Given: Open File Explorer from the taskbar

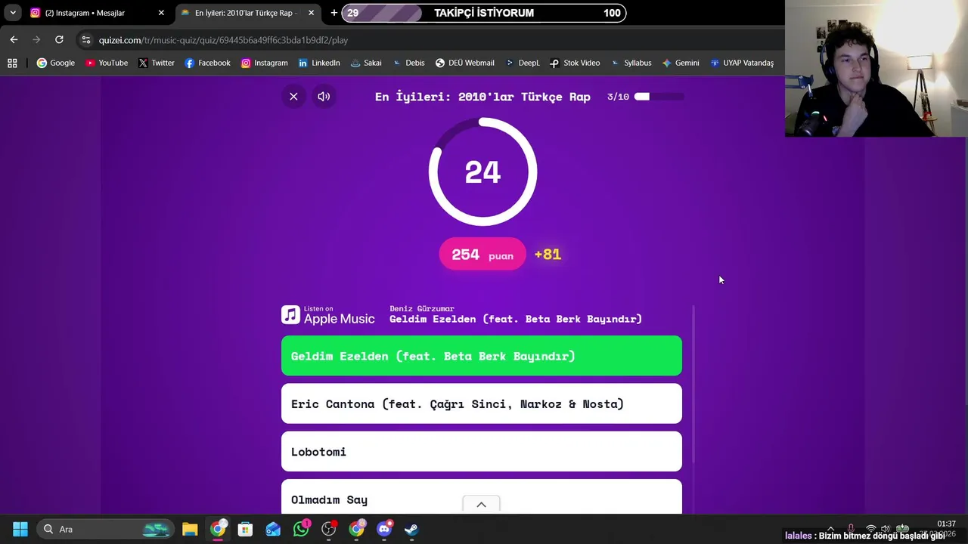Looking at the screenshot, I should point(190,529).
